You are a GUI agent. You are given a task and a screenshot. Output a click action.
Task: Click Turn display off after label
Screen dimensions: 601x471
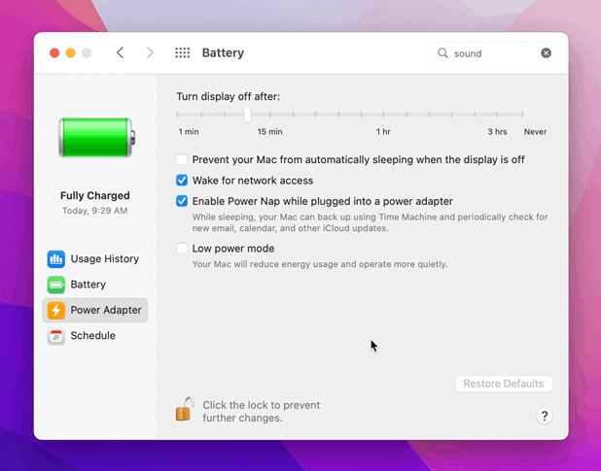point(229,97)
